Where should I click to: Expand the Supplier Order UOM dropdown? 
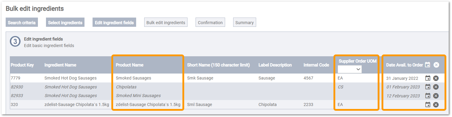350,69
